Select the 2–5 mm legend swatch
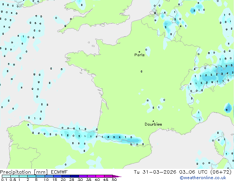Image resolution: width=234 pixels, height=181 pixels. tap(32, 176)
